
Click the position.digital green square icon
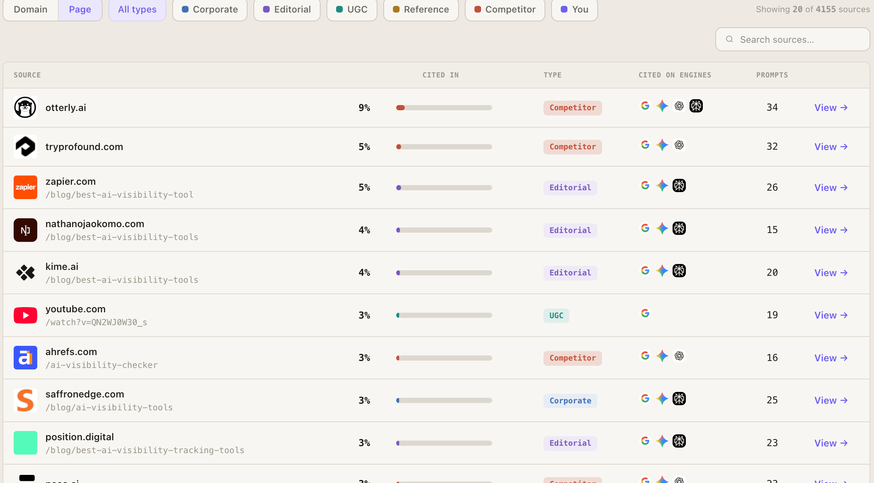pos(25,443)
